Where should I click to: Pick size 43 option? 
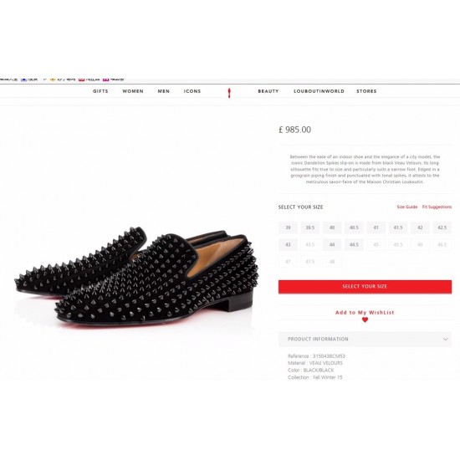(288, 245)
